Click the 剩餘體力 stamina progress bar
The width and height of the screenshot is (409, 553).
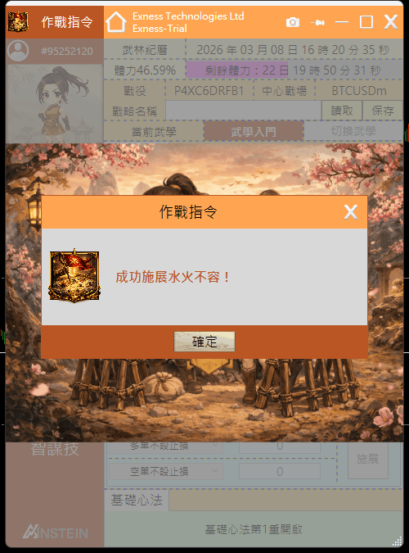pos(294,70)
